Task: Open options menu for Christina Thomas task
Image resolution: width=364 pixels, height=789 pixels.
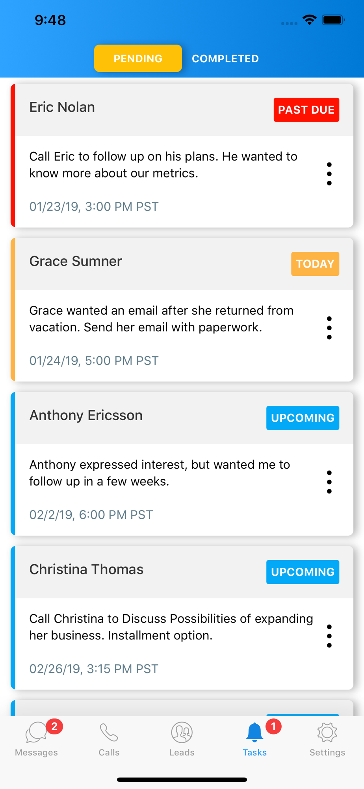Action: [x=329, y=636]
